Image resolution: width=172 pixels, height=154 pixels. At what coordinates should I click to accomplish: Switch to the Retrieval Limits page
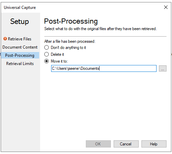(x=20, y=64)
